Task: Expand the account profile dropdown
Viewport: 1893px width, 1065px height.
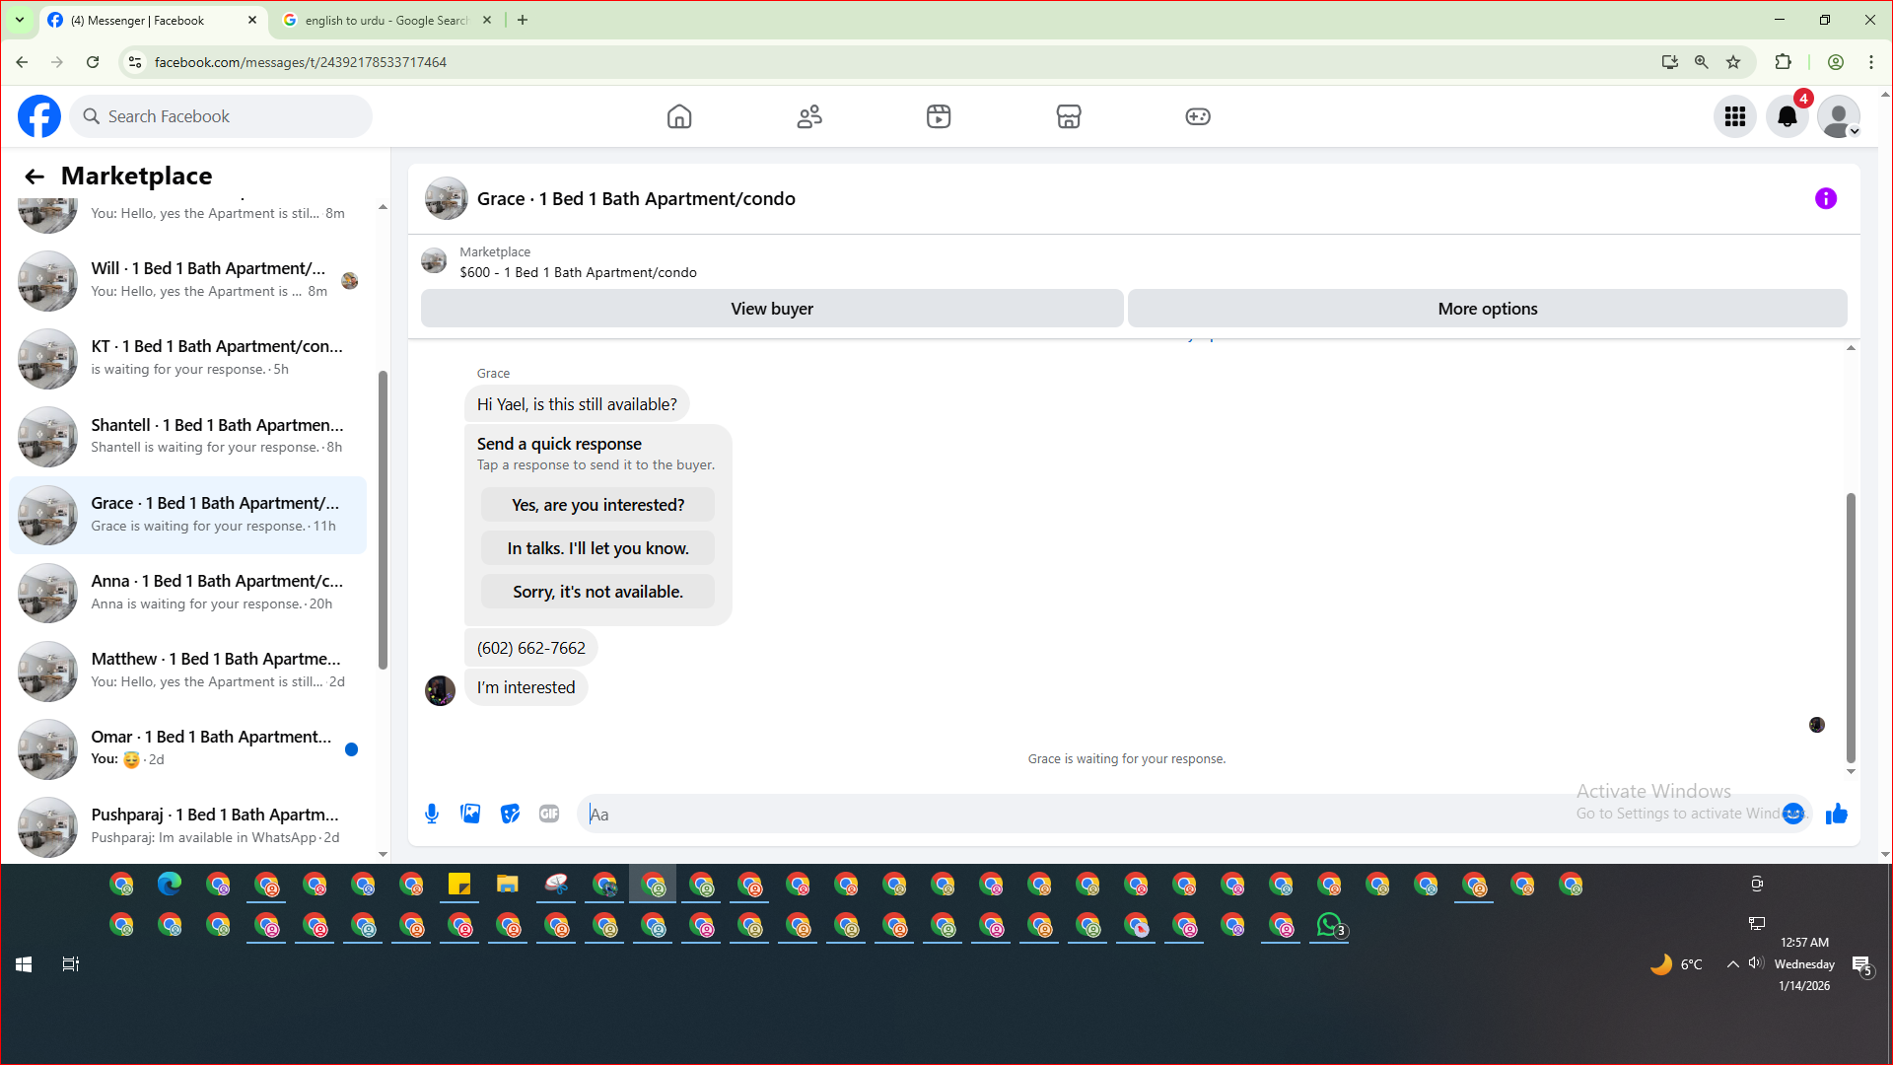Action: pos(1839,116)
